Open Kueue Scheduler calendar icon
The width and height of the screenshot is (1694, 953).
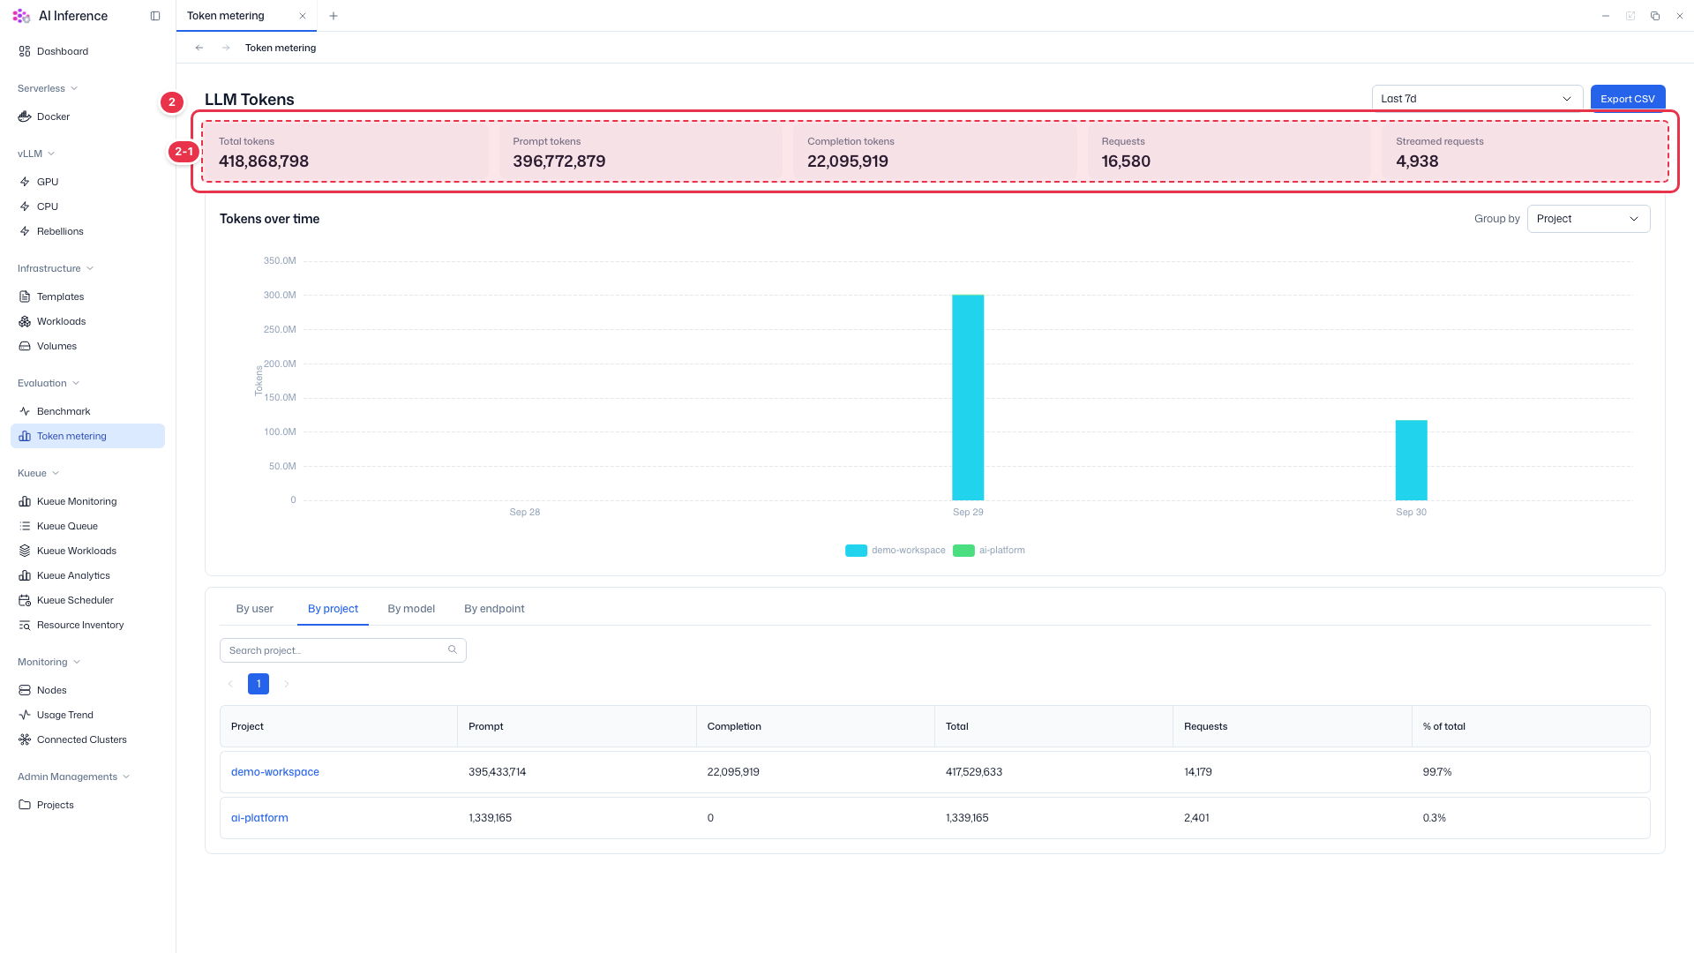click(25, 600)
